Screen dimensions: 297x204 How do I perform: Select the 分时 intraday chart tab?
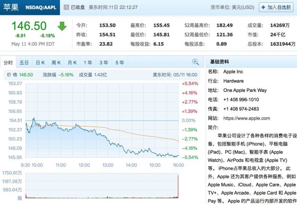click(x=8, y=62)
